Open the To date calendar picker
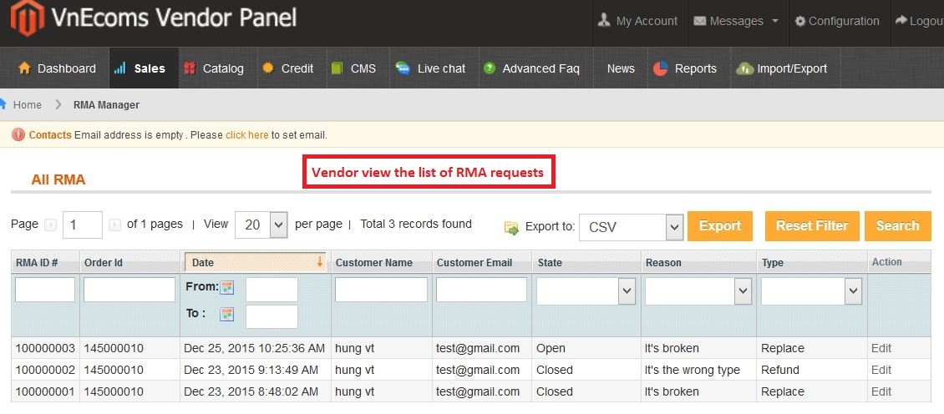 click(x=226, y=314)
